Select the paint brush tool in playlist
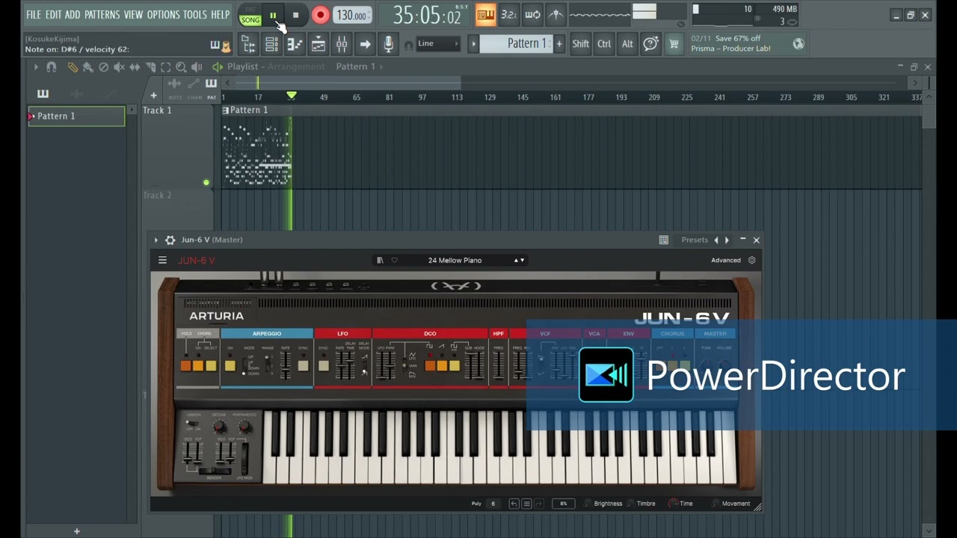Viewport: 957px width, 538px height. pos(87,67)
